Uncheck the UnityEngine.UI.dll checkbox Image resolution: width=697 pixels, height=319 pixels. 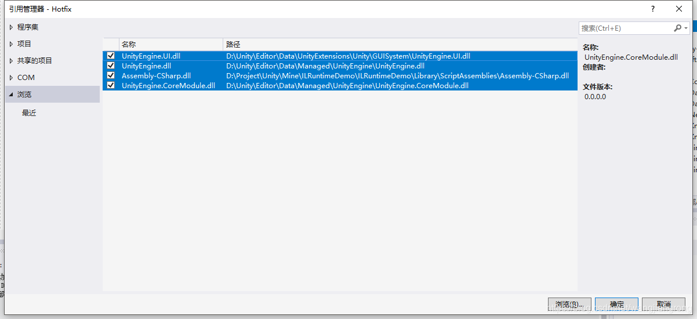point(111,56)
